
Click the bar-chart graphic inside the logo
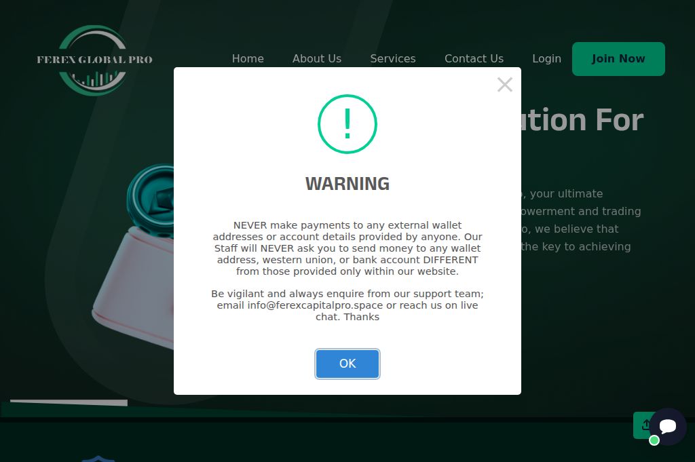click(x=94, y=78)
